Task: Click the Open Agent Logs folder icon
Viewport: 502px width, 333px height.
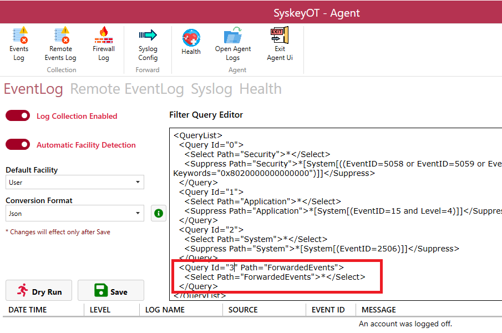Action: [232, 37]
